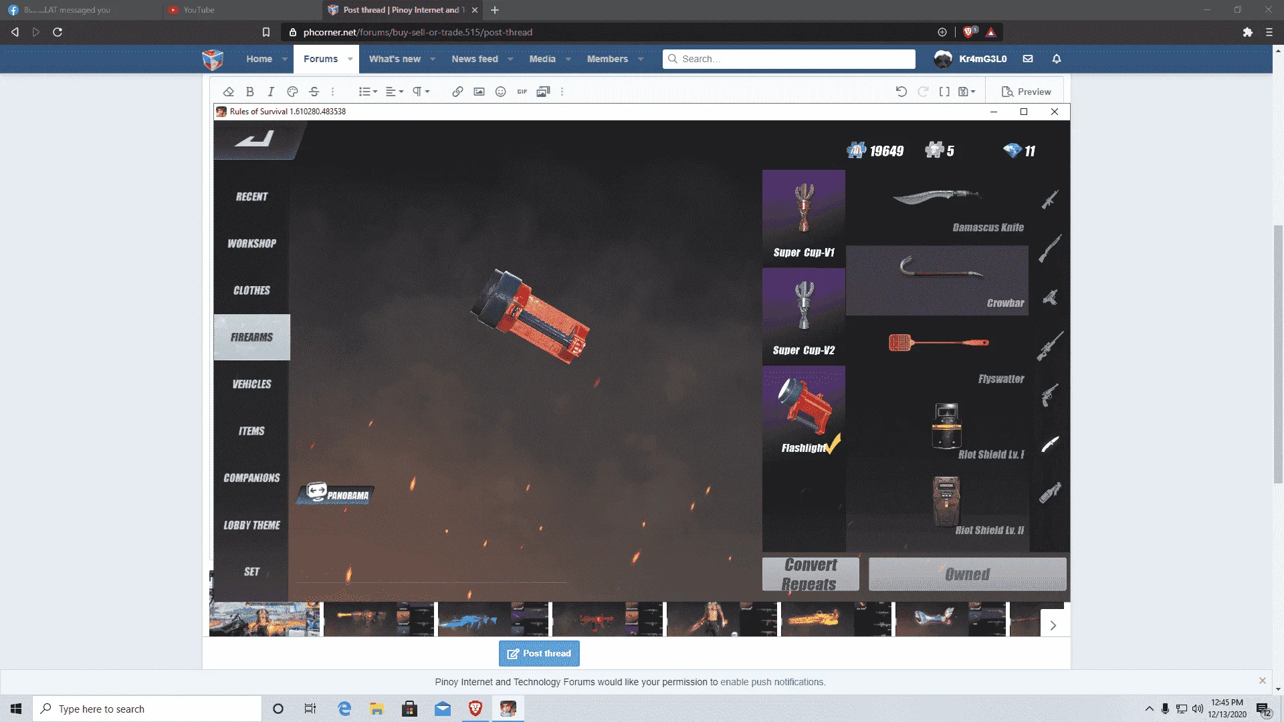
Task: Toggle italic formatting in editor
Action: (x=271, y=92)
